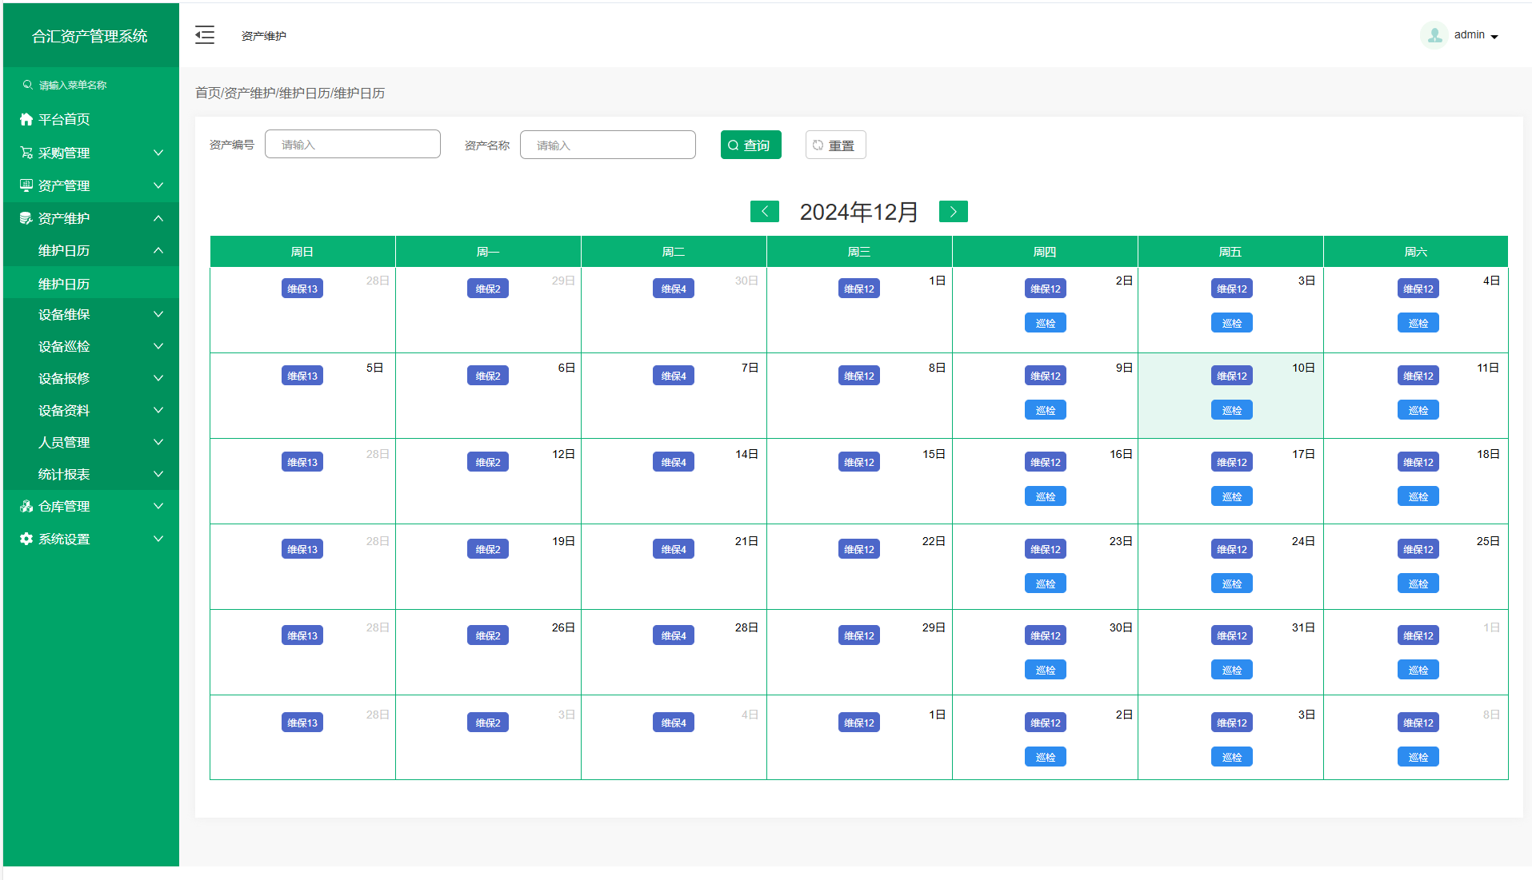
Task: Select the 巡检 tag on the 10日 cell
Action: (1231, 411)
